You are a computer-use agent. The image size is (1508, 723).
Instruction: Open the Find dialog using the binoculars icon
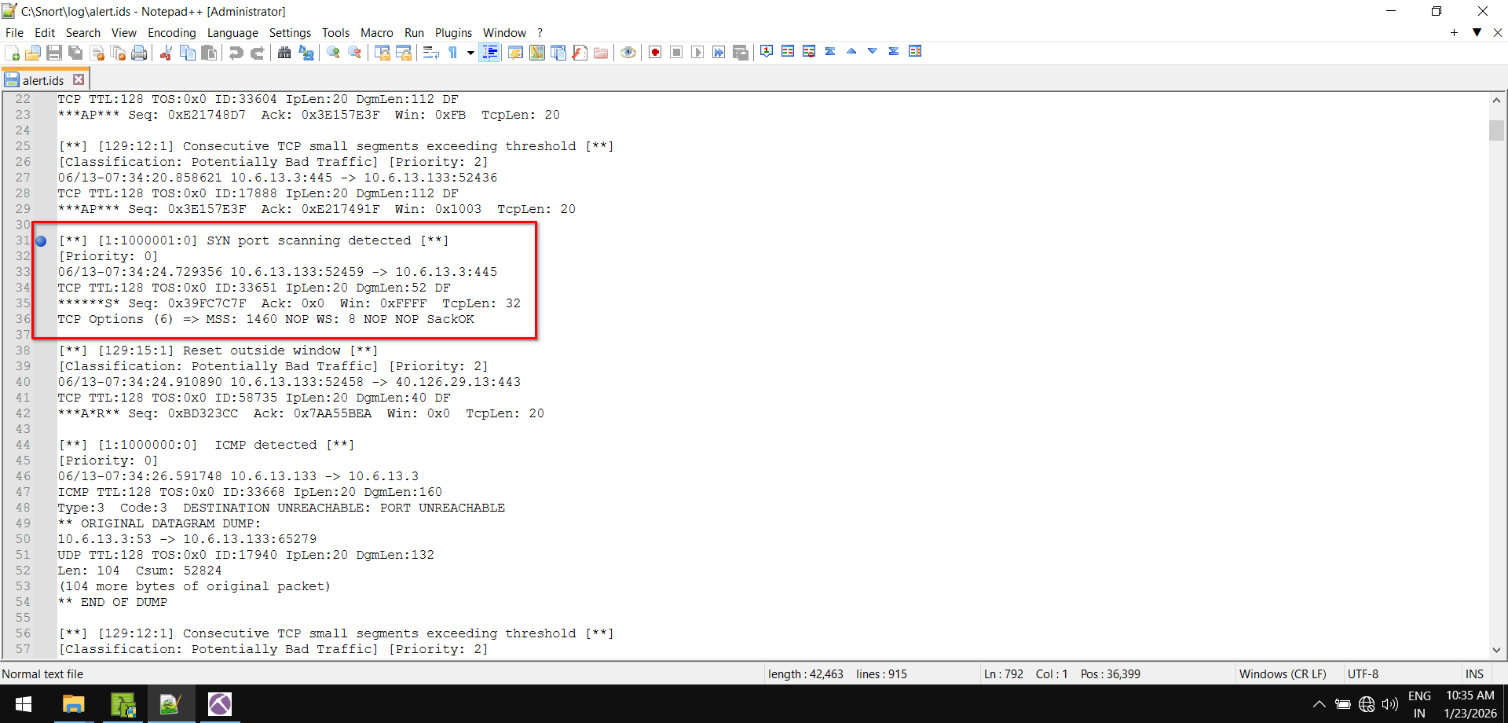pyautogui.click(x=284, y=52)
